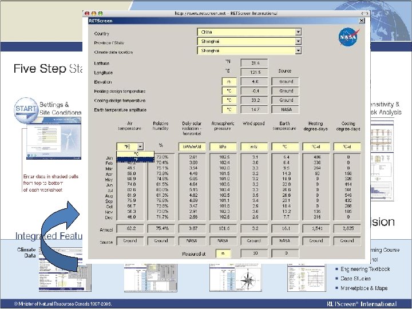Select the elevation unit cell 'm'

click(x=229, y=82)
